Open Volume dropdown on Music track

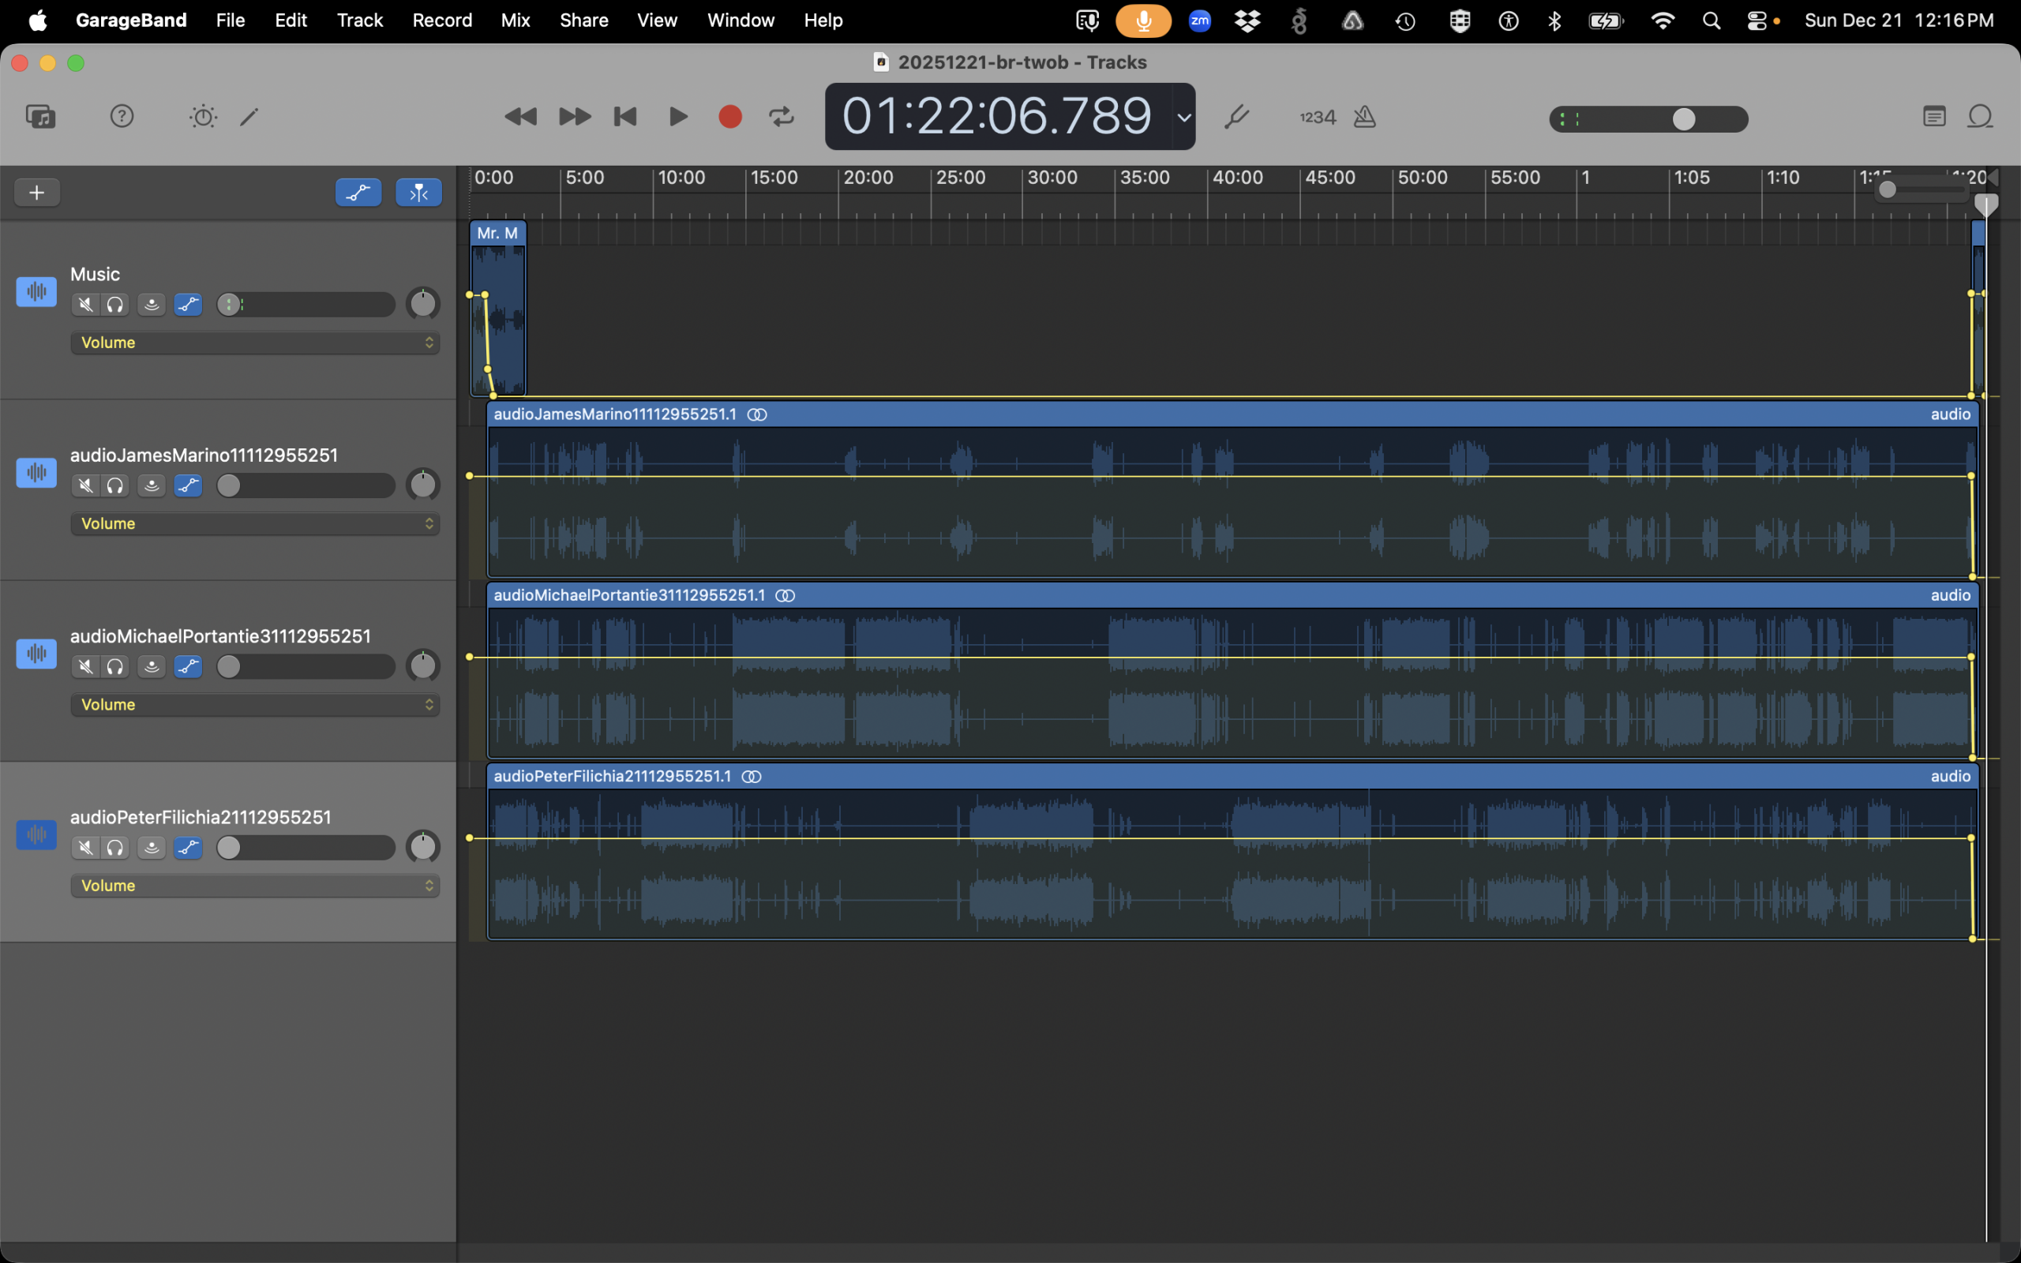point(255,343)
